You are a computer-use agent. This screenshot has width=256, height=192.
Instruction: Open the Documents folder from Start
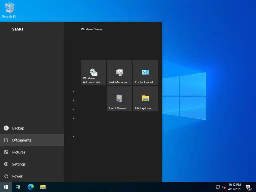click(32, 140)
